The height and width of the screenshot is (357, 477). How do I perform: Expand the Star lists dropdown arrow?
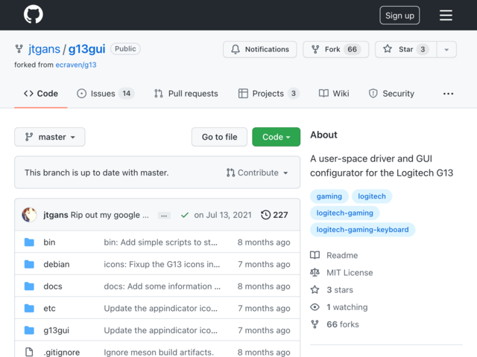[x=446, y=49]
